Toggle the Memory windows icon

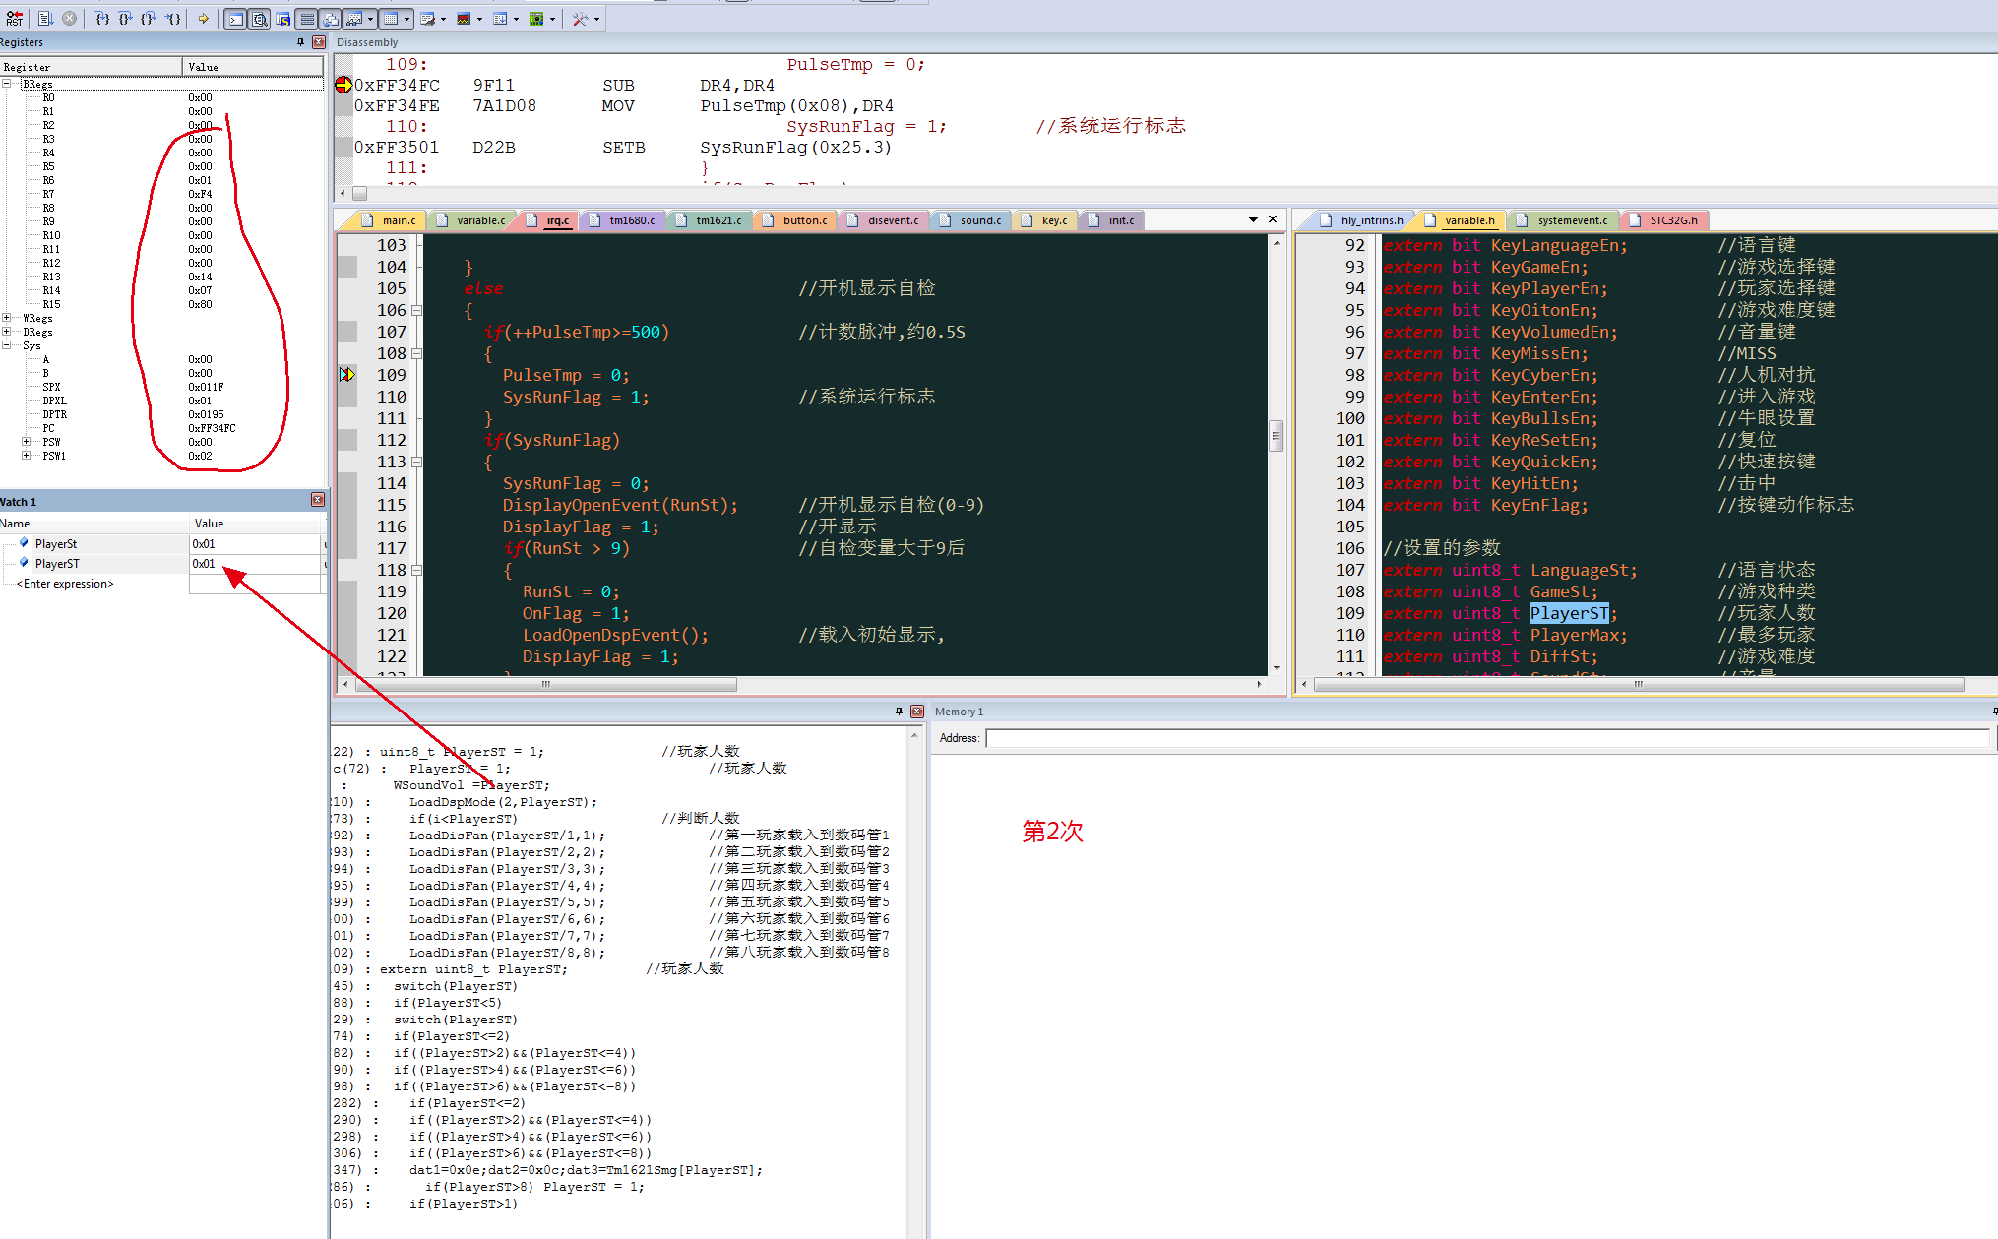[x=391, y=19]
